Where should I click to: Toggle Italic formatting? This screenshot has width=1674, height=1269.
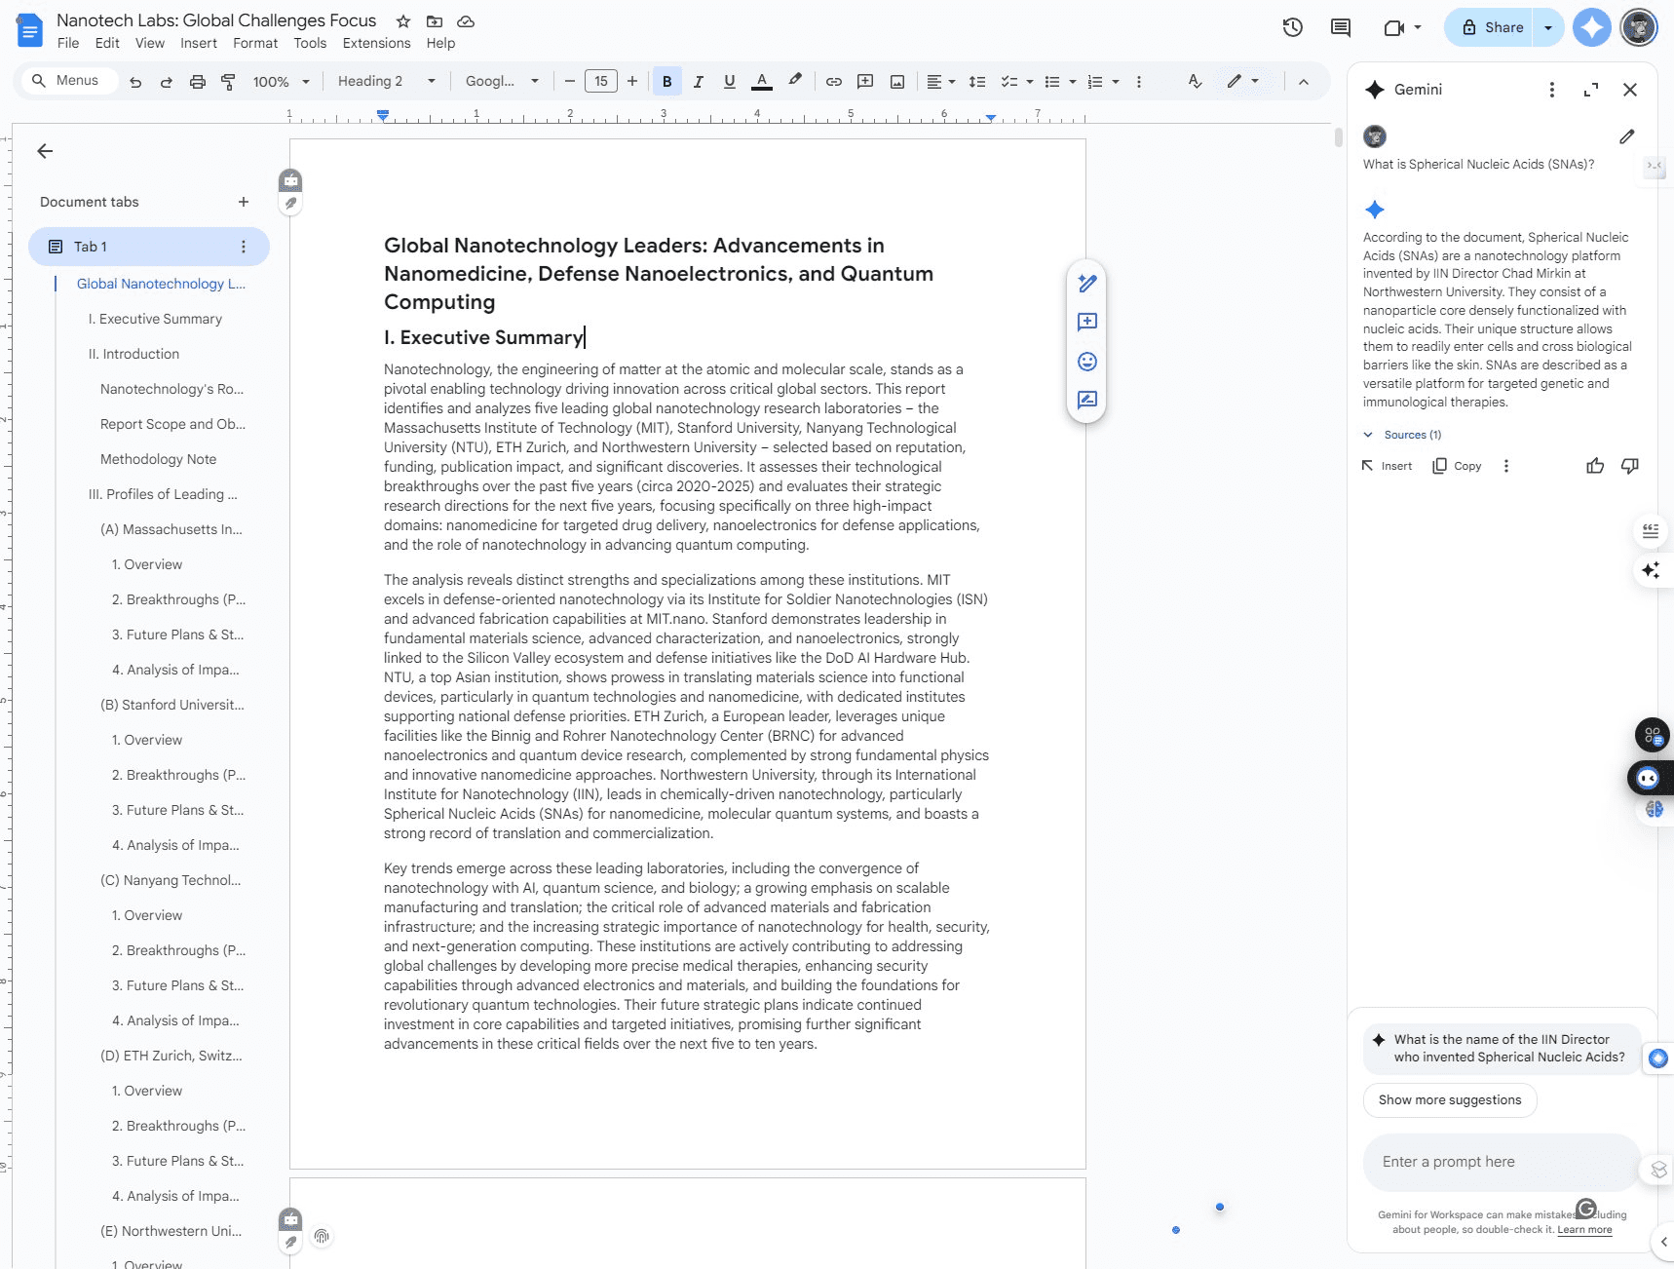pos(699,82)
